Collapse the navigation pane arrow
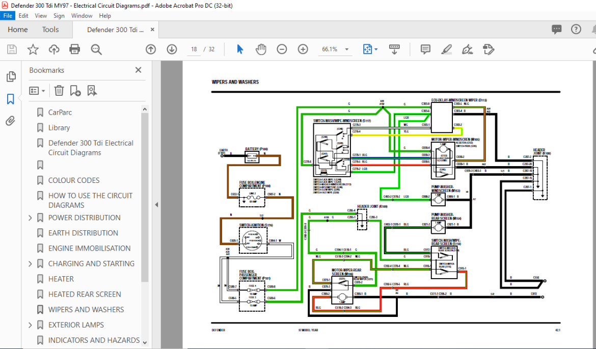596x349 pixels. click(x=156, y=204)
